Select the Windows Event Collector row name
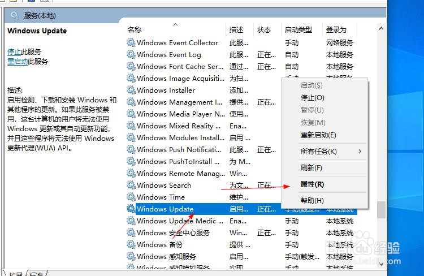 tap(178, 43)
